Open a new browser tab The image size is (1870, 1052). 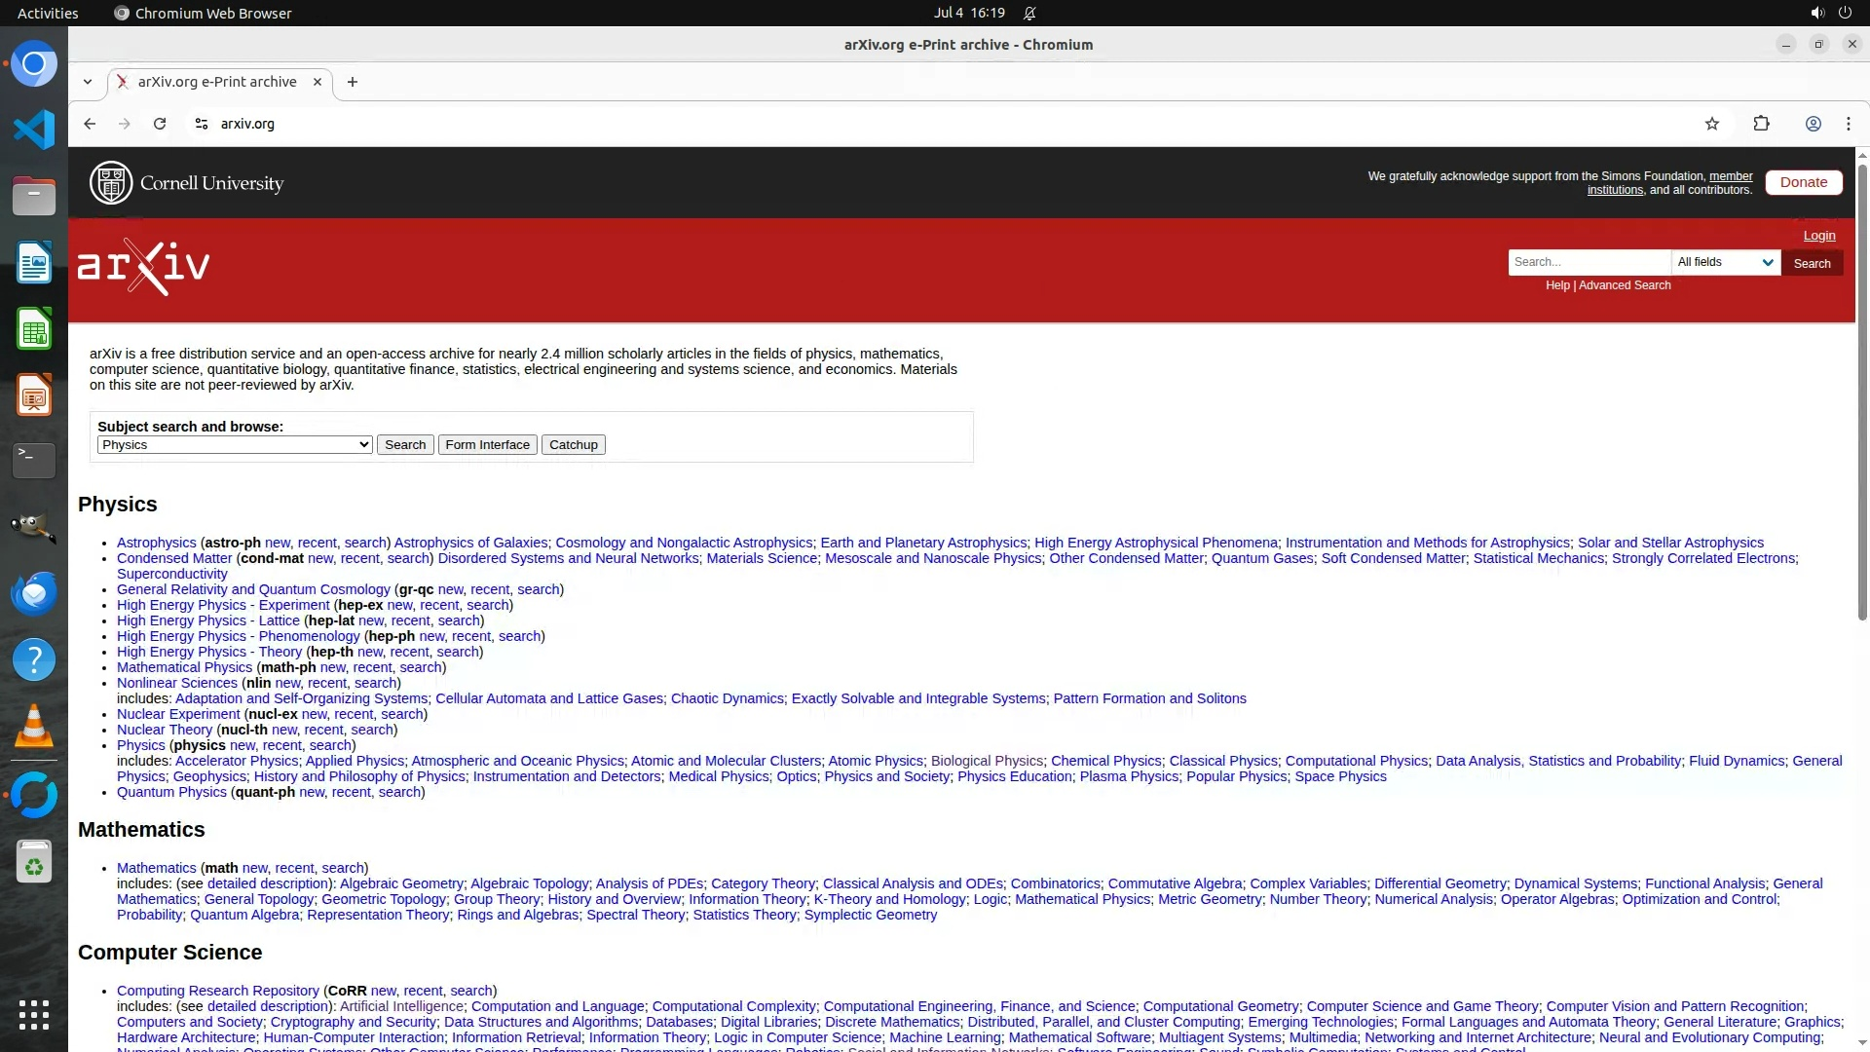pyautogui.click(x=353, y=82)
